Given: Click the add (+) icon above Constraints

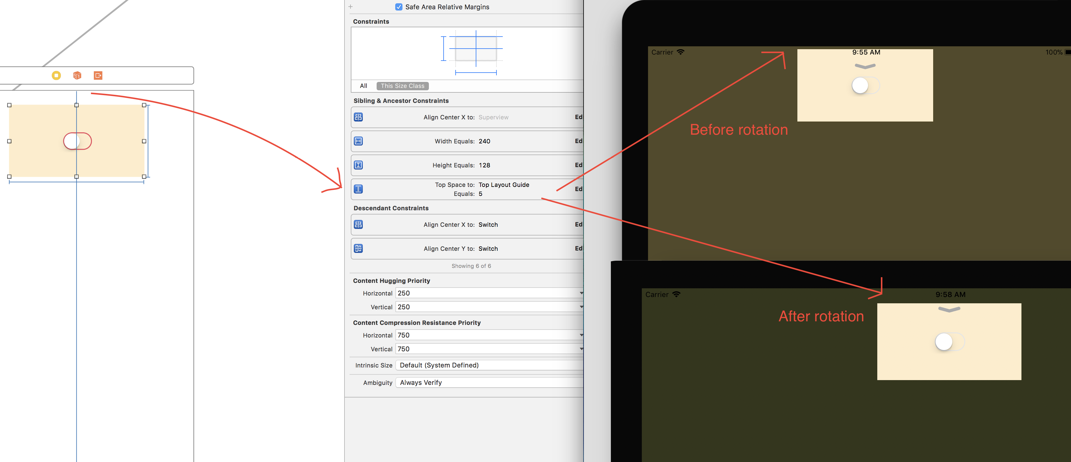Looking at the screenshot, I should click(x=350, y=7).
